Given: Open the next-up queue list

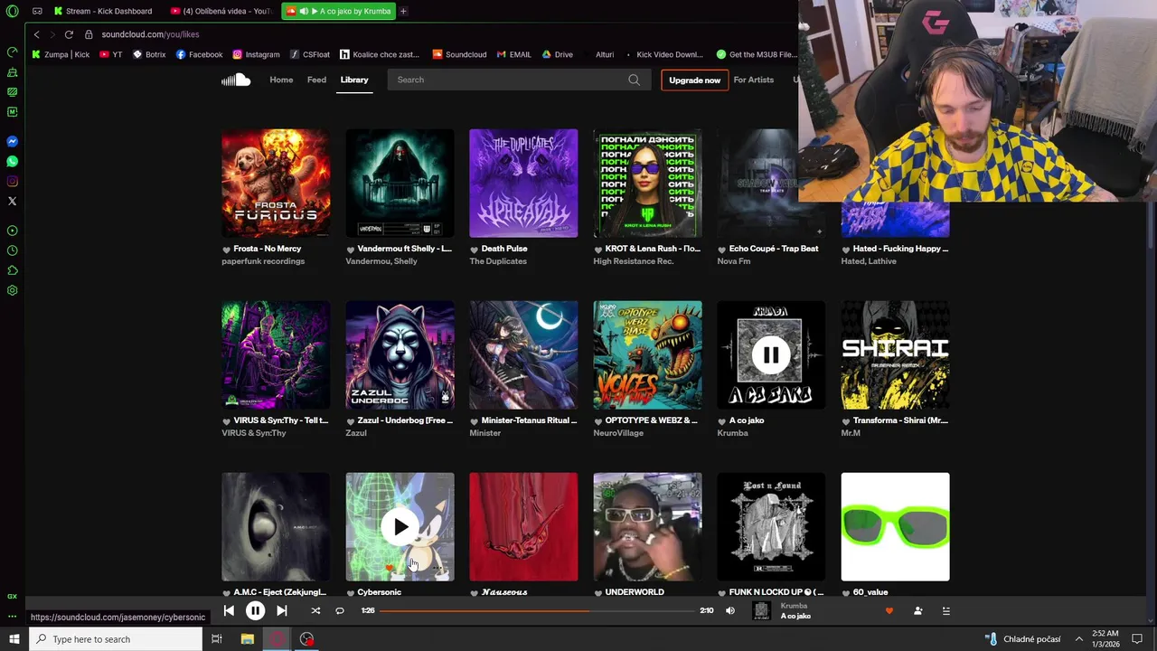Looking at the screenshot, I should point(946,611).
